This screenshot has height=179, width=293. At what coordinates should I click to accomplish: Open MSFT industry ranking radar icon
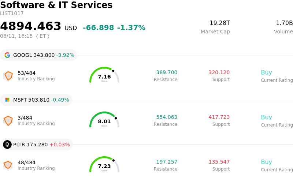point(8,121)
